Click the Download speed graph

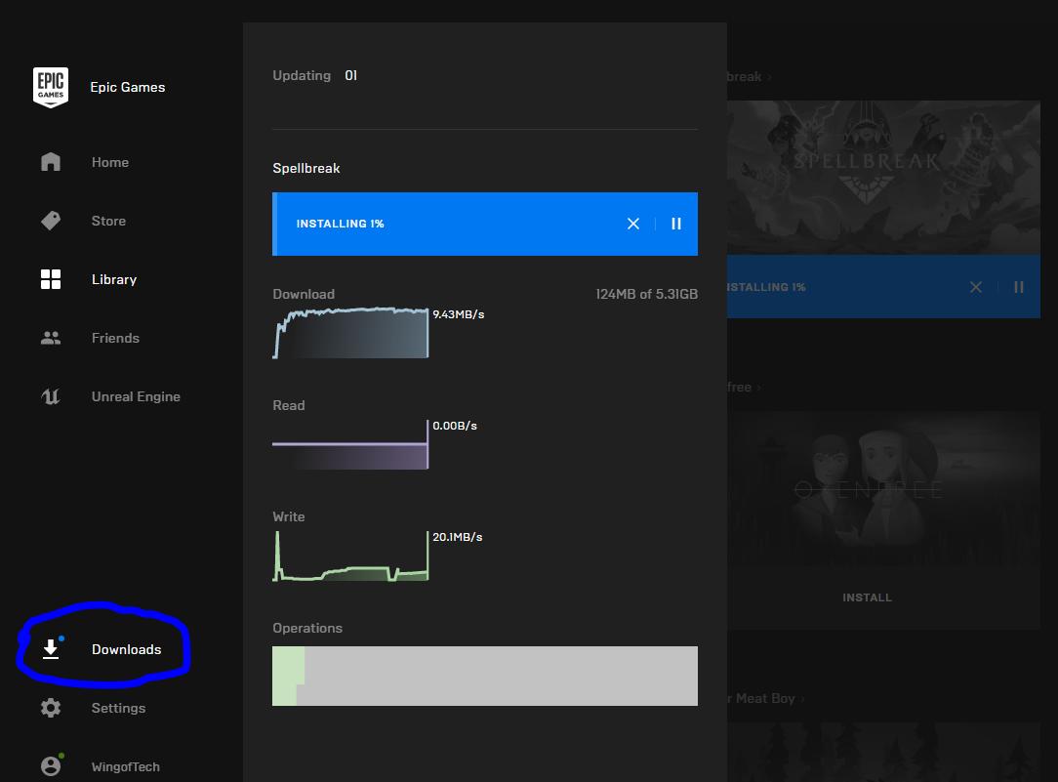(x=350, y=333)
